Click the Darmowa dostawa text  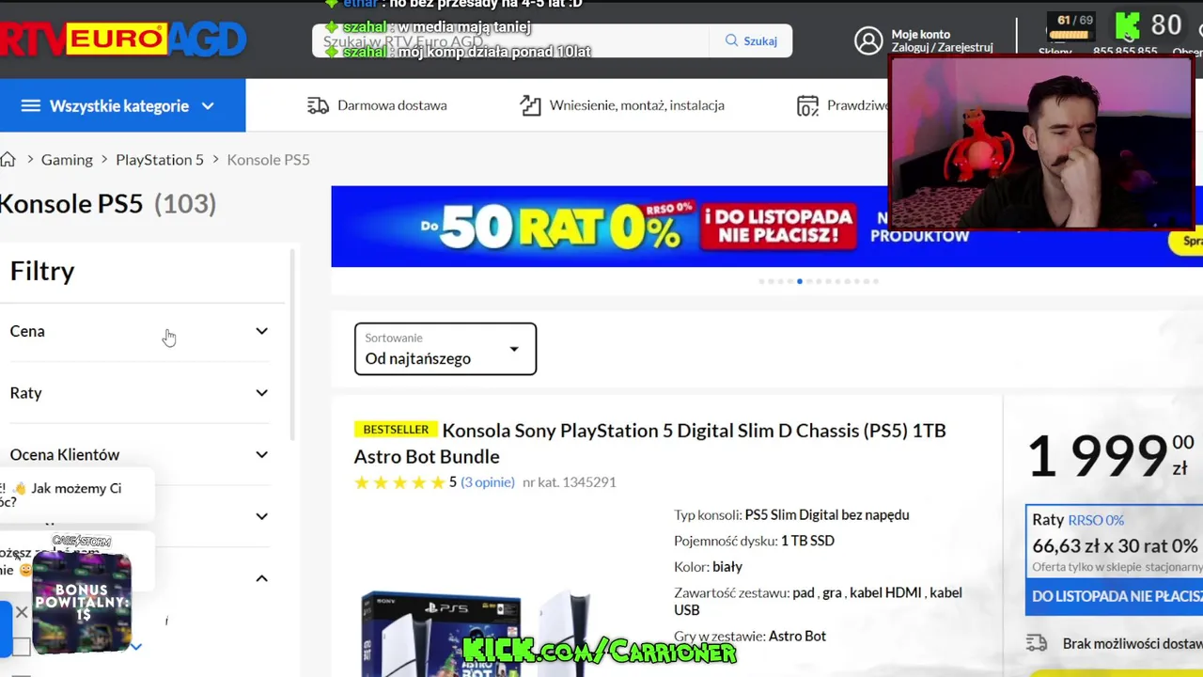tap(392, 105)
